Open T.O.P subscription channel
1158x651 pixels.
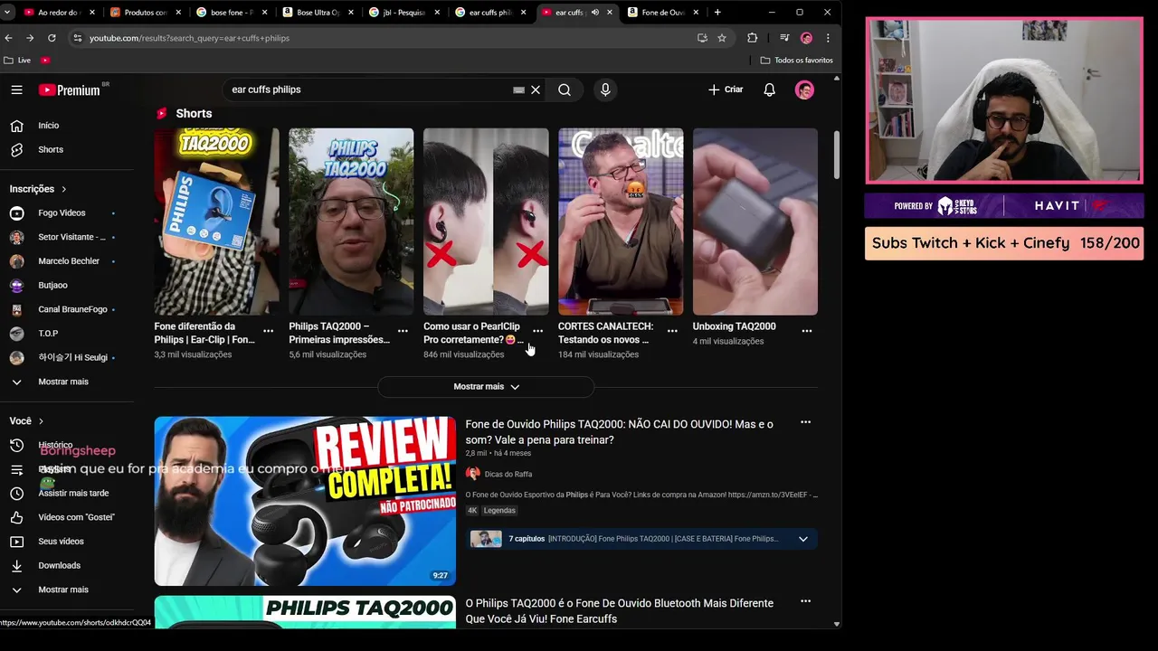pos(48,334)
